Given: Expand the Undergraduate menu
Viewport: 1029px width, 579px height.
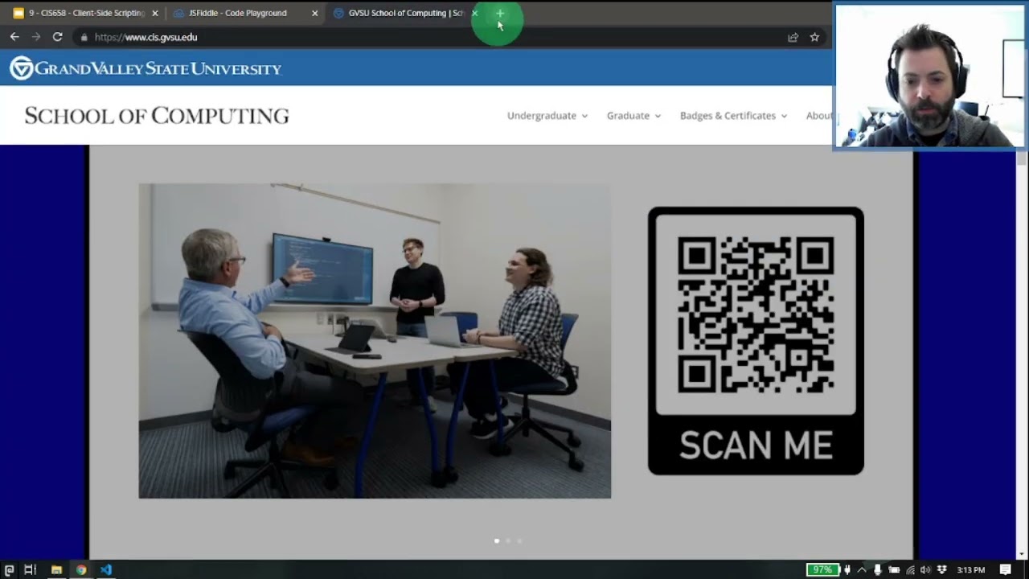Looking at the screenshot, I should [x=547, y=116].
